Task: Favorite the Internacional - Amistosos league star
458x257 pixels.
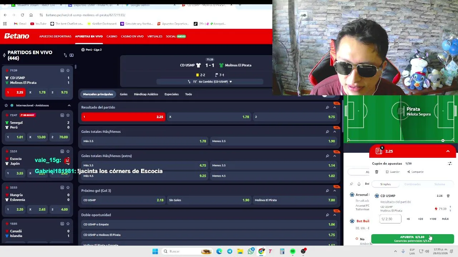Action: (x=6, y=105)
